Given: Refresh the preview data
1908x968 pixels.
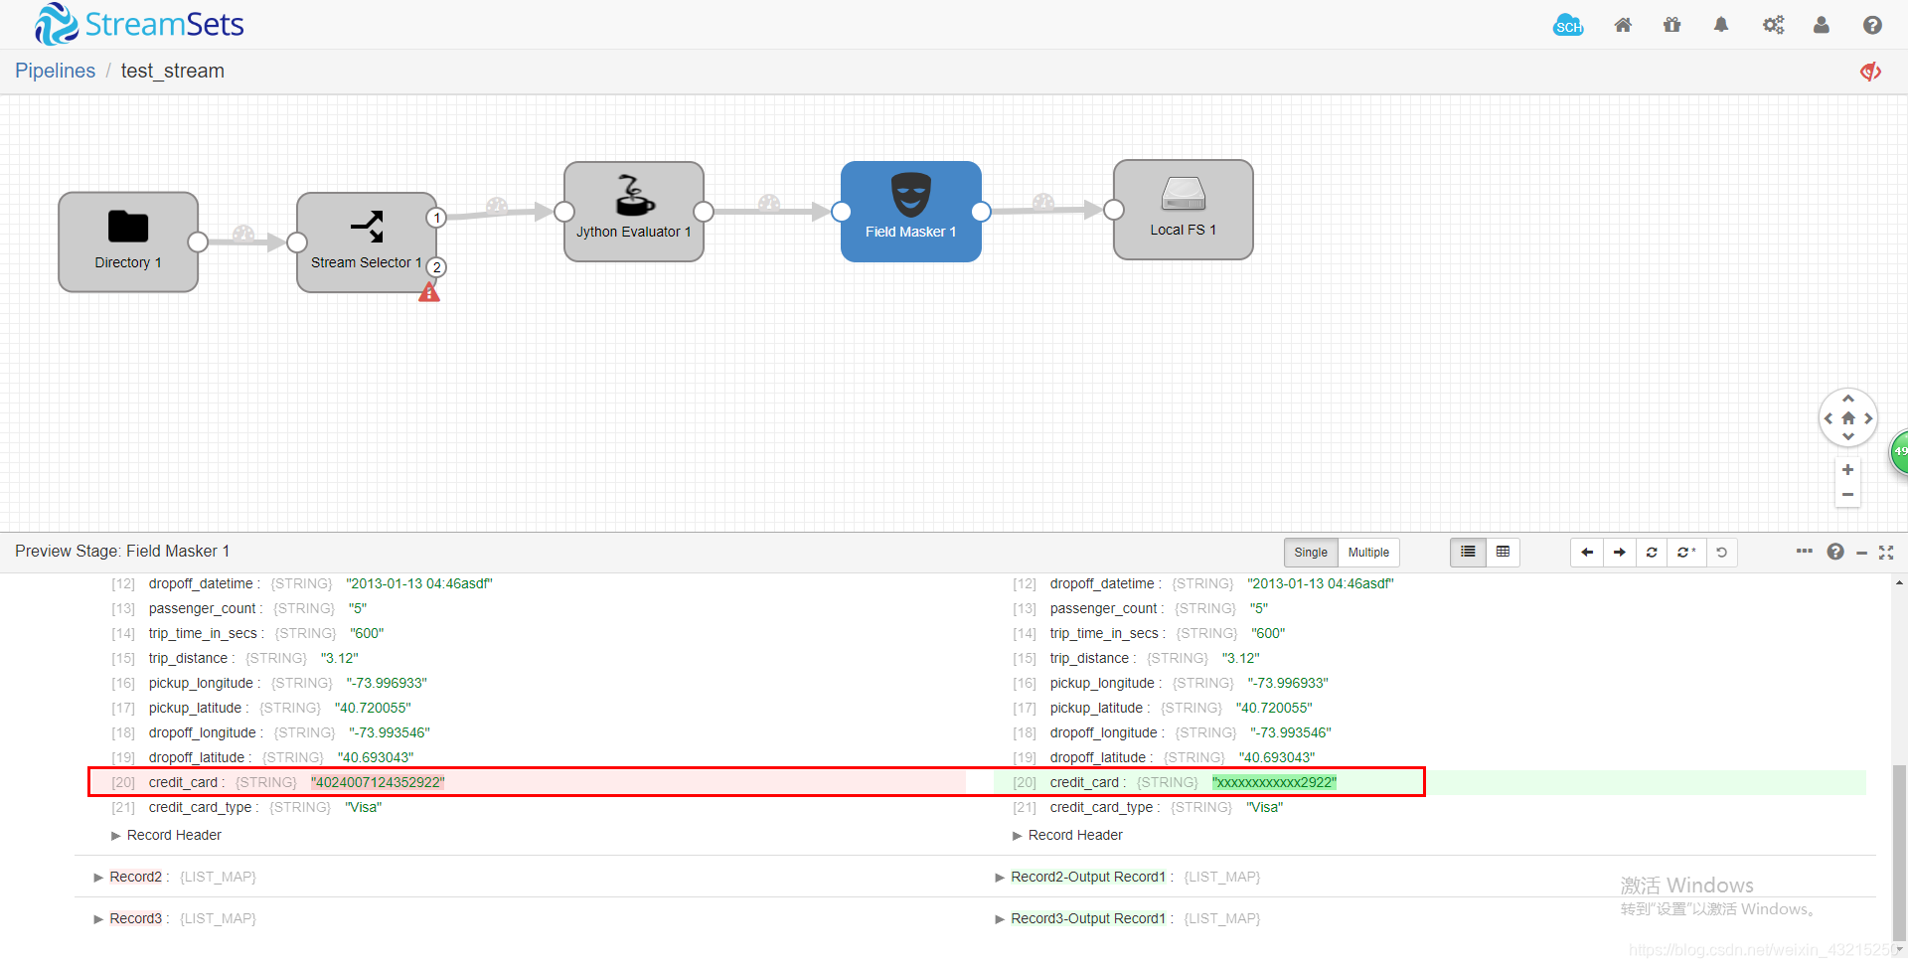Looking at the screenshot, I should coord(1652,553).
